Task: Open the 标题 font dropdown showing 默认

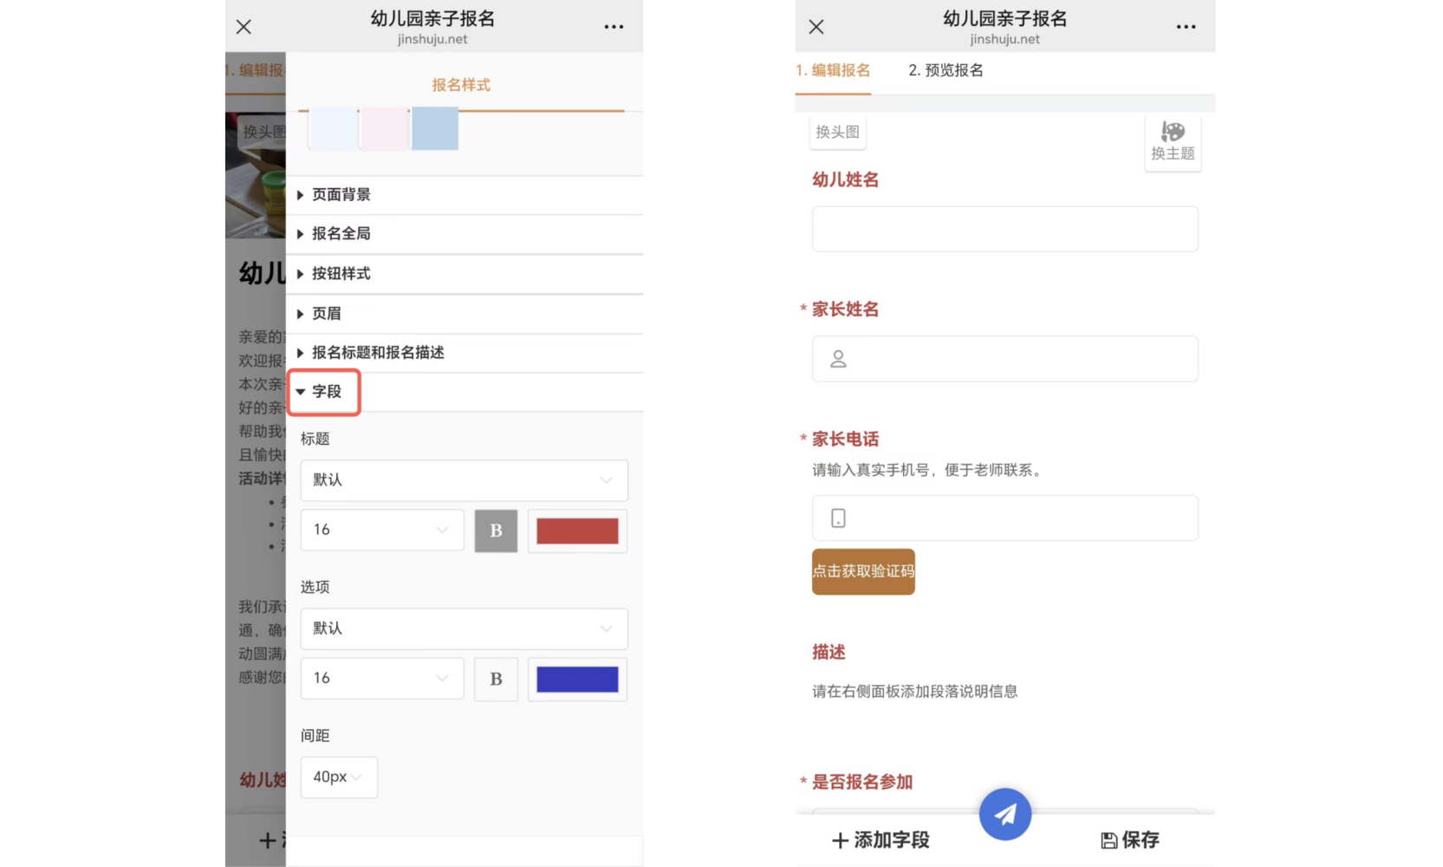Action: pos(464,480)
